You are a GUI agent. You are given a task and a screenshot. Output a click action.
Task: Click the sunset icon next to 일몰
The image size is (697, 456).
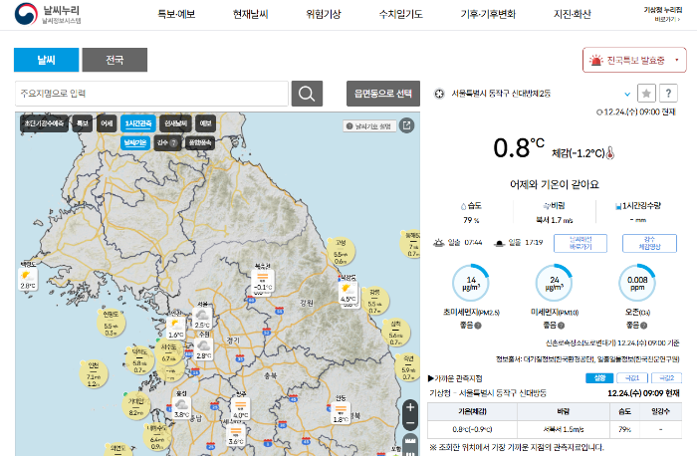(499, 243)
